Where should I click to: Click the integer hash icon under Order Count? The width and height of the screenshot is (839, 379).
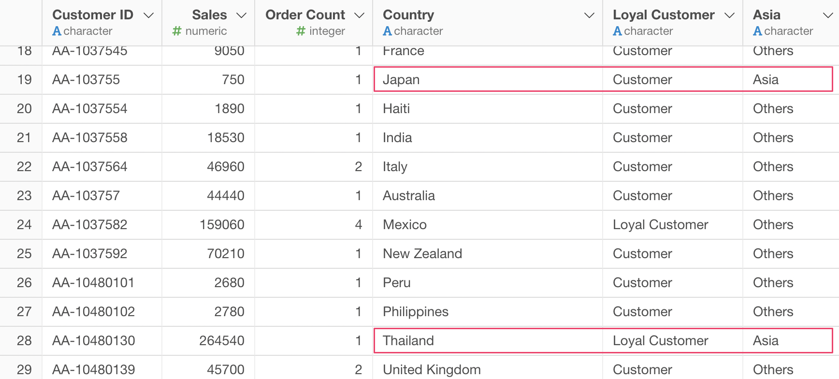[301, 31]
